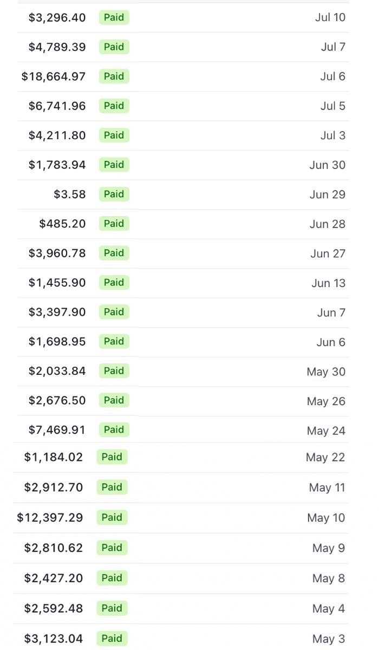379x650 pixels.
Task: Click the Jul 5 date
Action: 332,106
